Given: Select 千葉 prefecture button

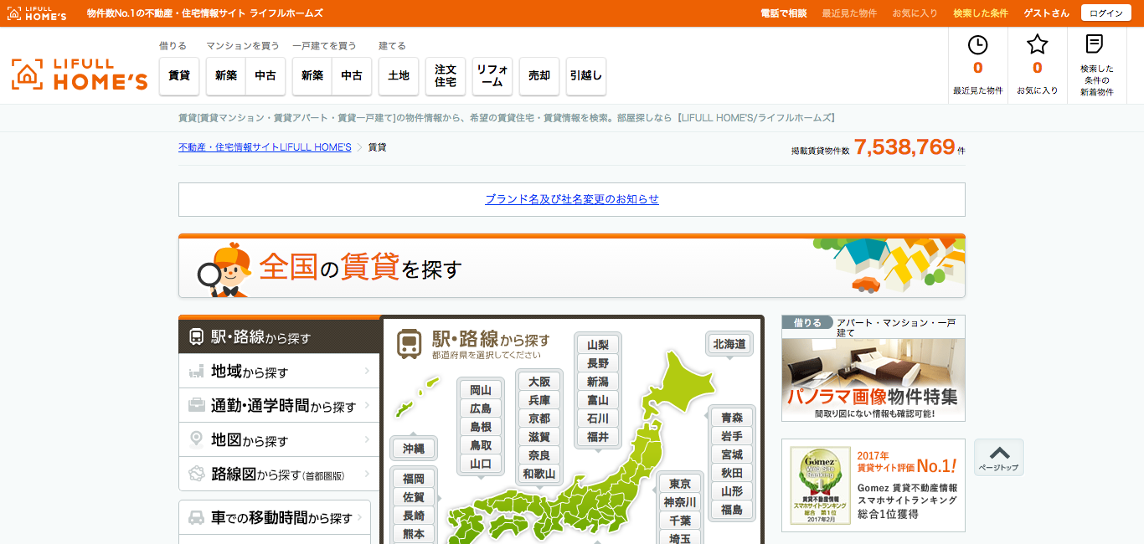Looking at the screenshot, I should (x=680, y=521).
